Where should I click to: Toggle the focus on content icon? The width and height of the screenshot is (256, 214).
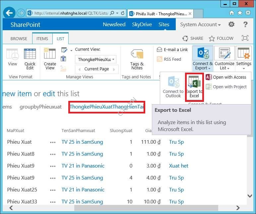245,38
